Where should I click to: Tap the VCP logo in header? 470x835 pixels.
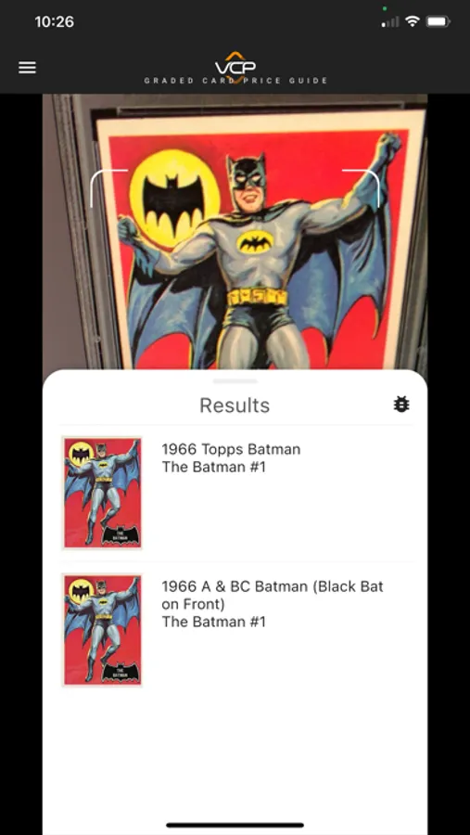click(235, 64)
